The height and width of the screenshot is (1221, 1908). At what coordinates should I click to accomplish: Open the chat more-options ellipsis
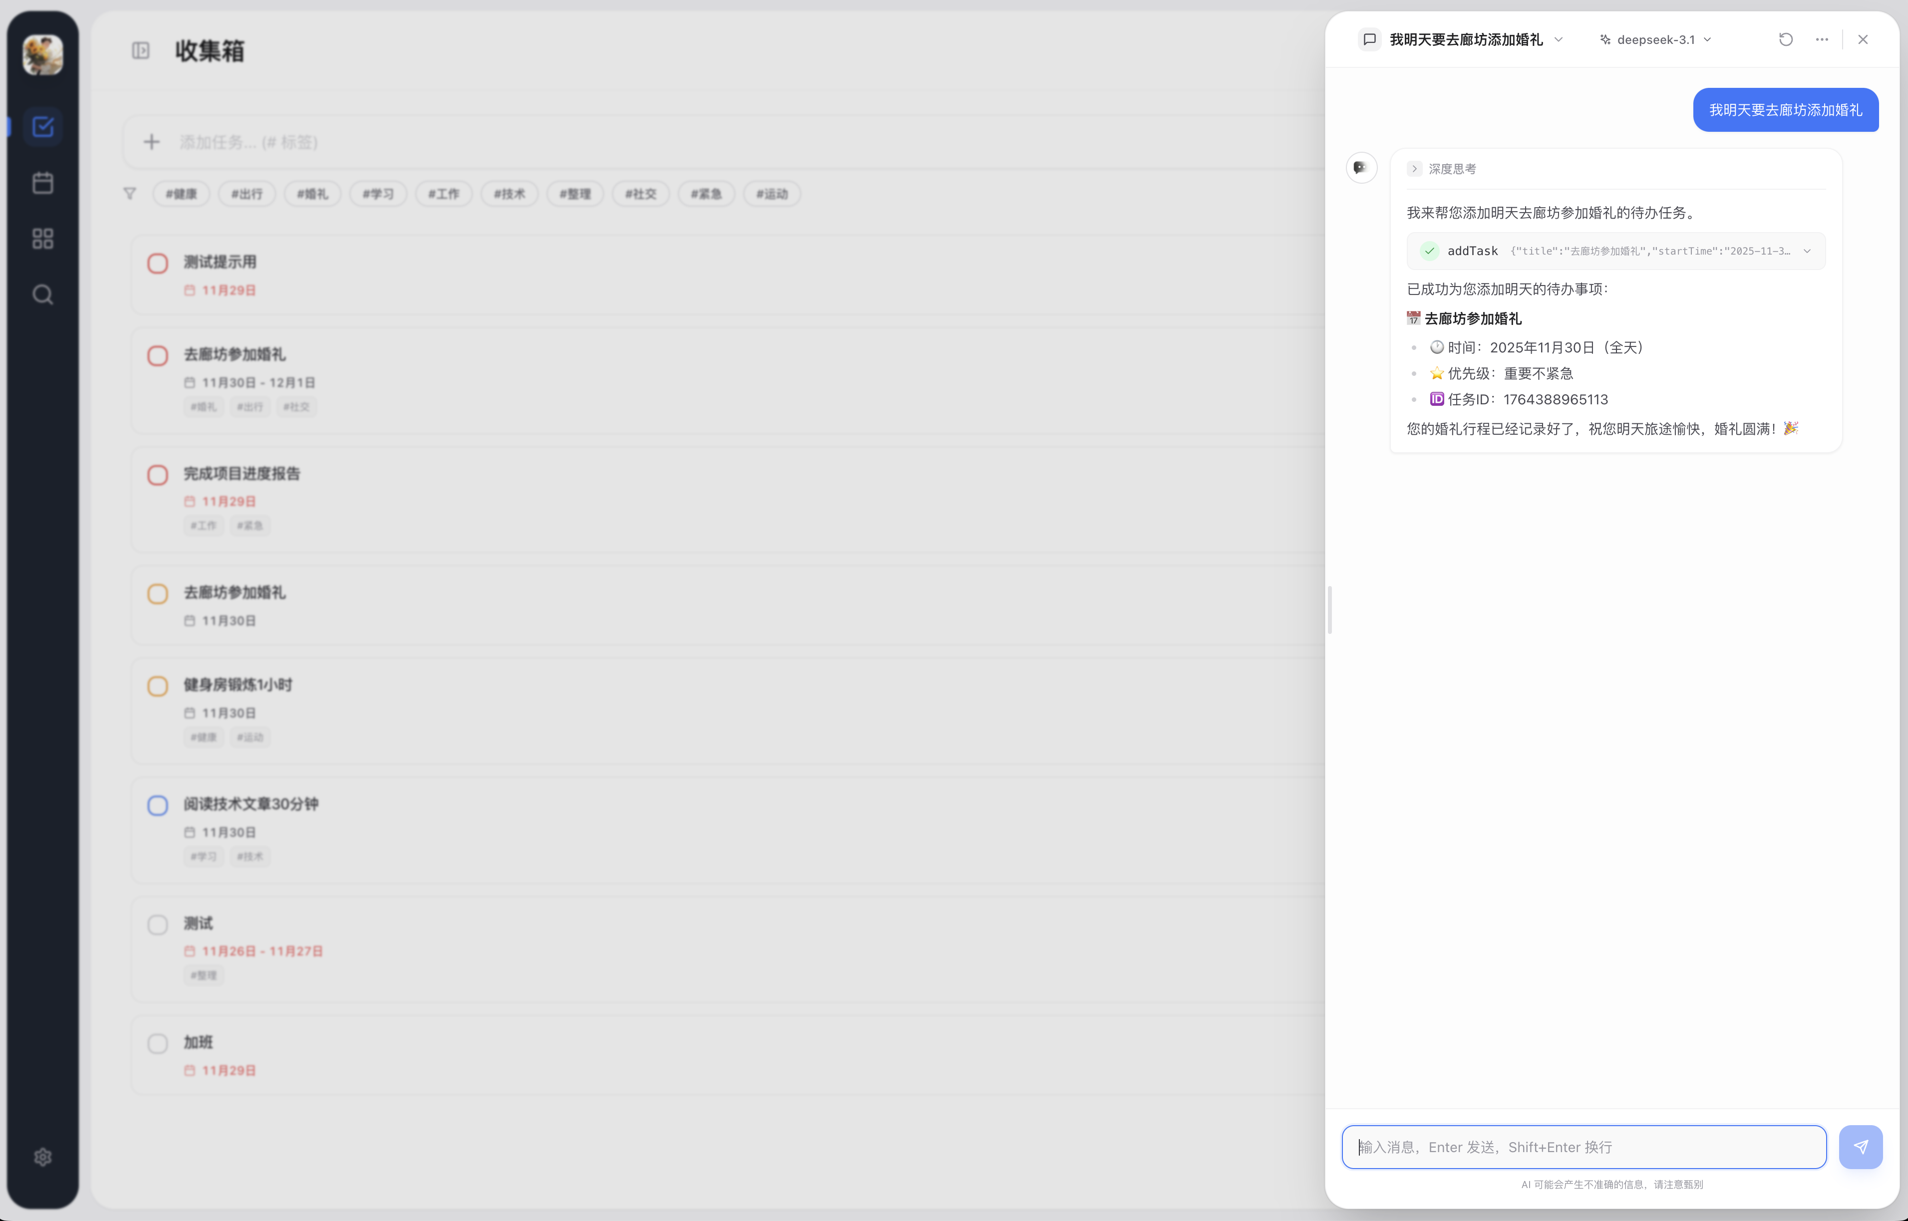coord(1822,39)
